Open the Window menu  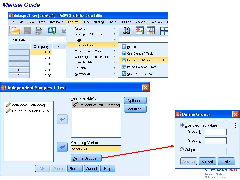click(x=157, y=22)
